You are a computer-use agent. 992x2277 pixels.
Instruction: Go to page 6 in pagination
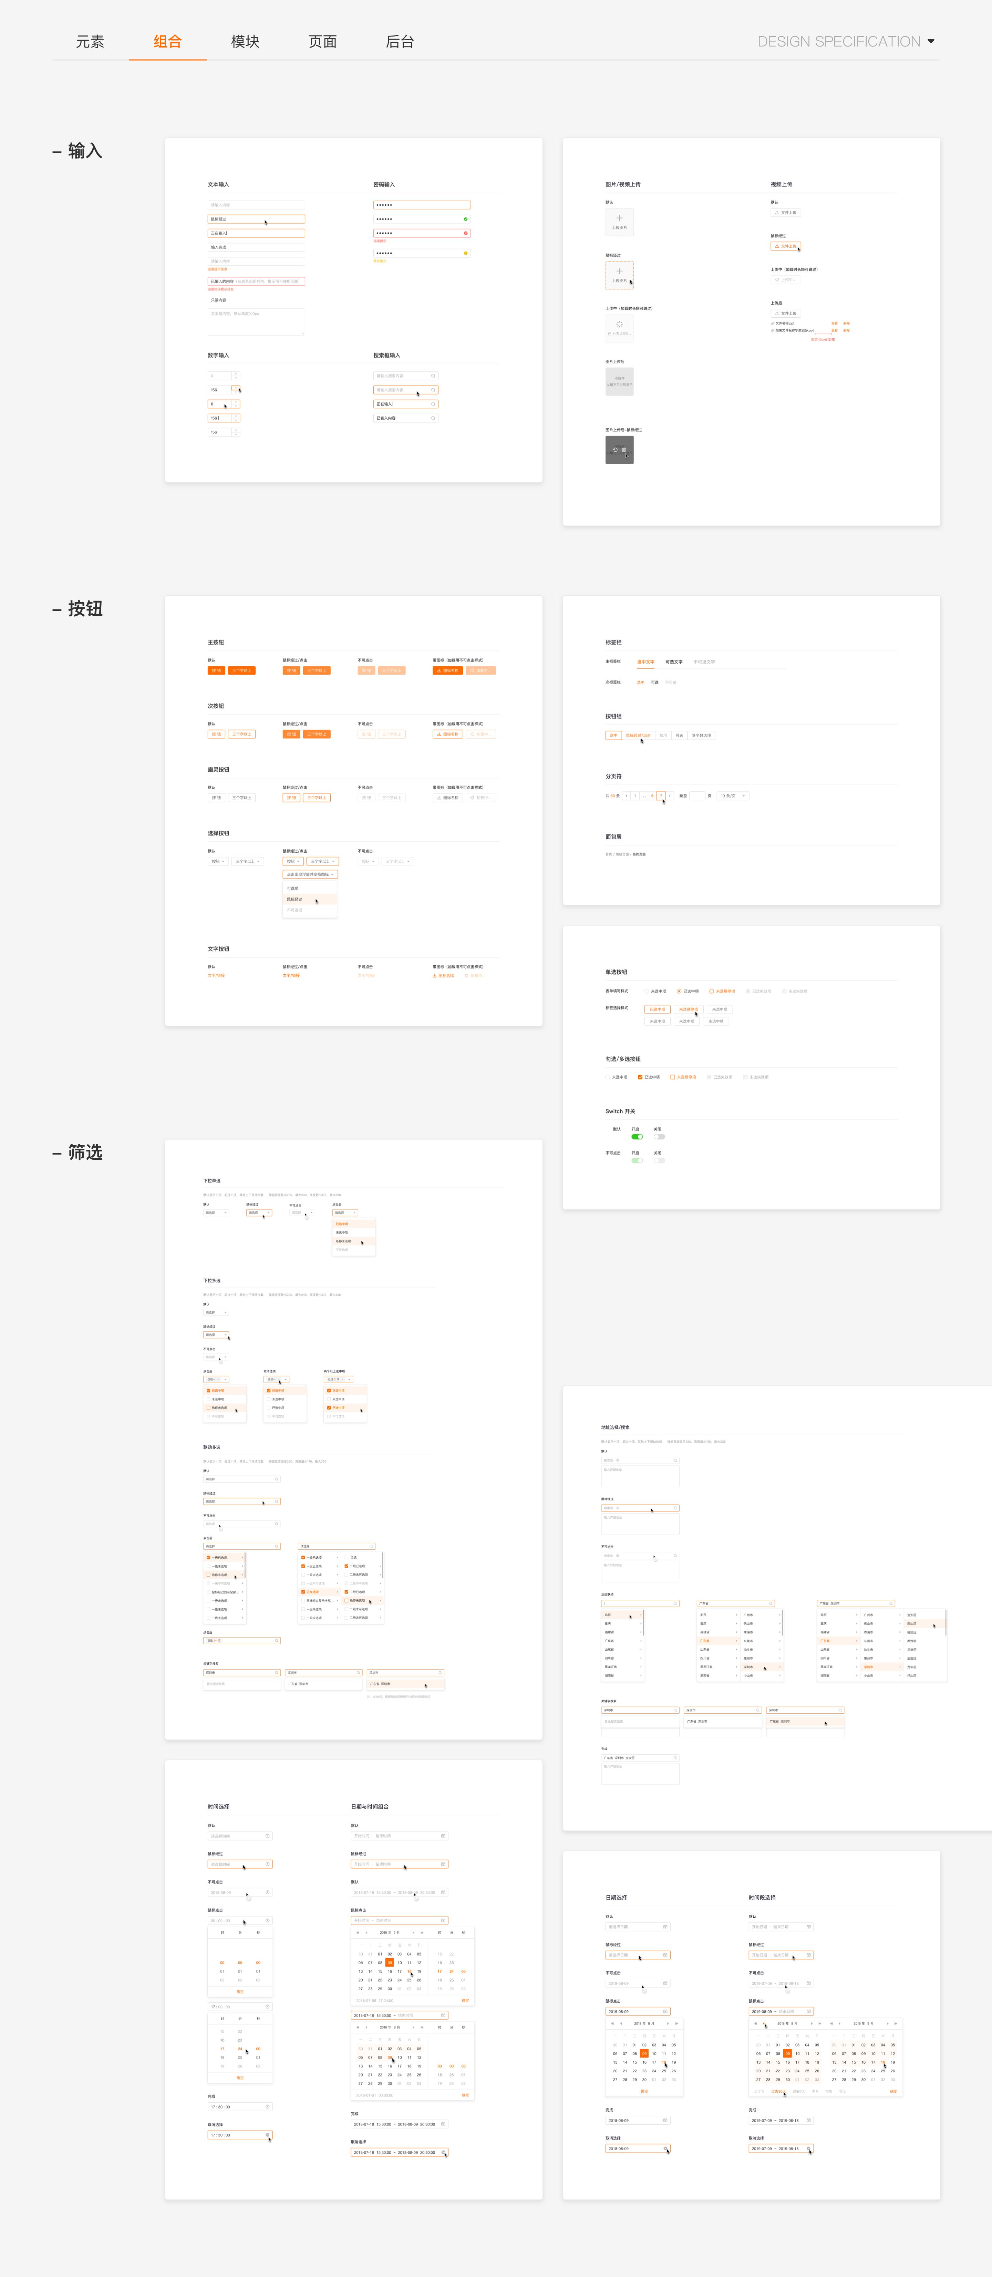(x=653, y=796)
